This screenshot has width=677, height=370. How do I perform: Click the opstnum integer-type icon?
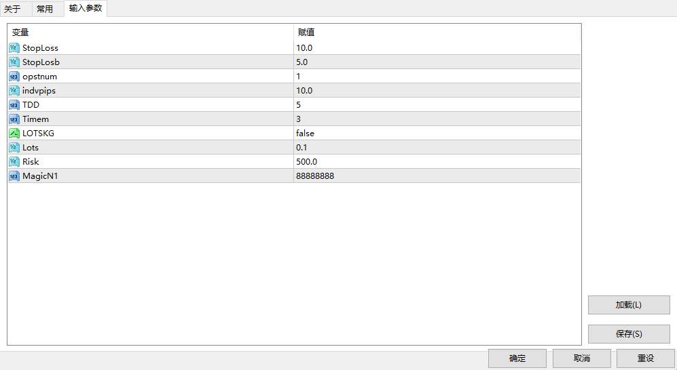tap(14, 77)
